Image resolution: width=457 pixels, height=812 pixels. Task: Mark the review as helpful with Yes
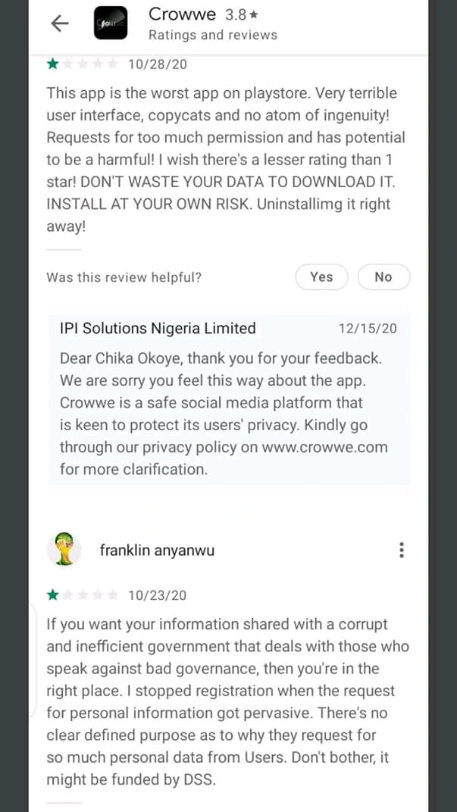click(x=321, y=277)
